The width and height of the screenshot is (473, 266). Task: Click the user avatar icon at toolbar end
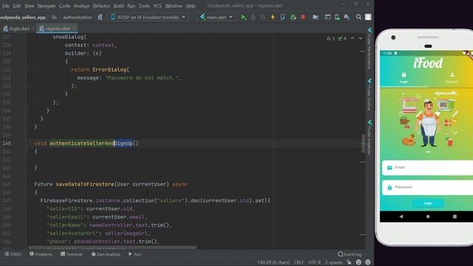[368, 17]
